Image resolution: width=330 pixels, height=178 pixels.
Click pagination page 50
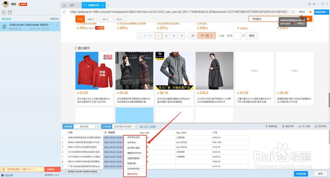coord(193,36)
